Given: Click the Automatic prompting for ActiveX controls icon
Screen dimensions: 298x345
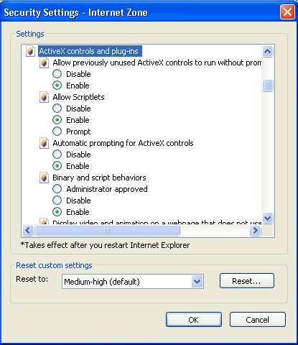Looking at the screenshot, I should click(44, 143).
